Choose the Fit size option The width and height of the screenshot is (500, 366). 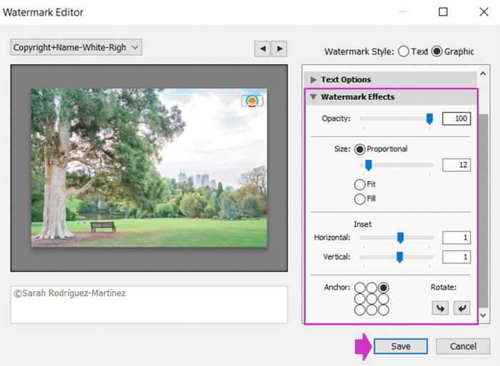[360, 184]
